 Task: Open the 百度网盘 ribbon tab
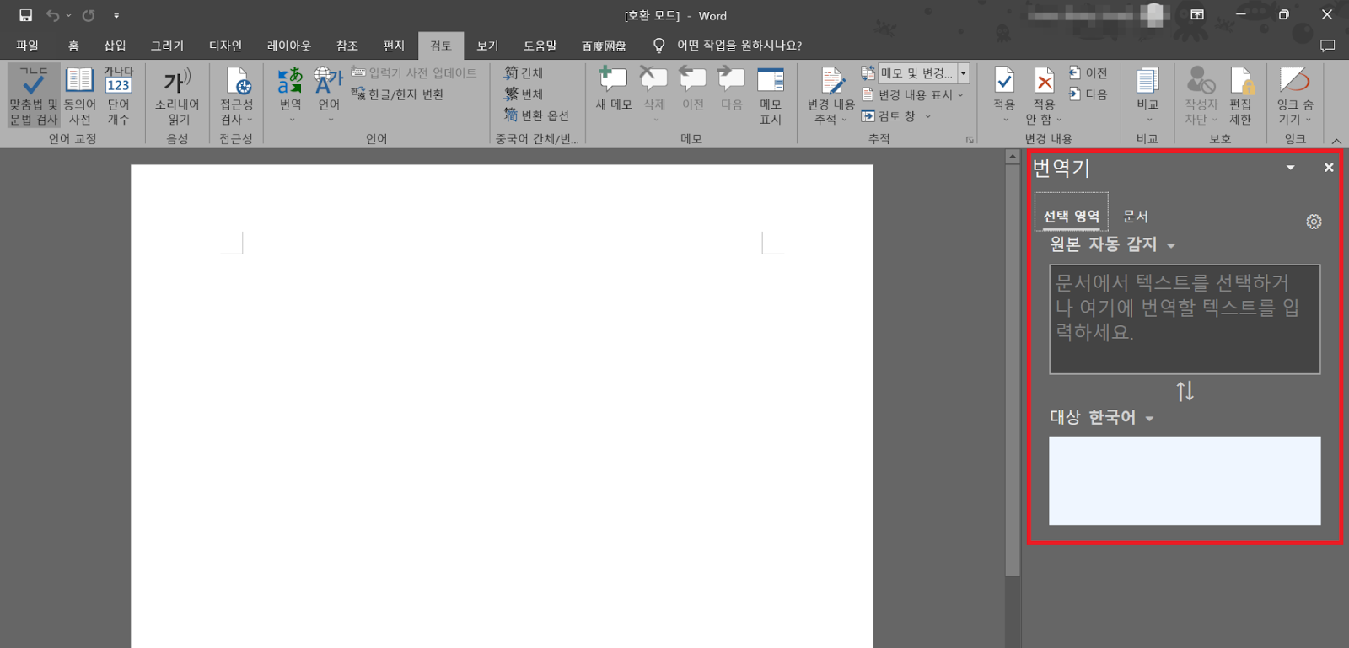[x=604, y=46]
